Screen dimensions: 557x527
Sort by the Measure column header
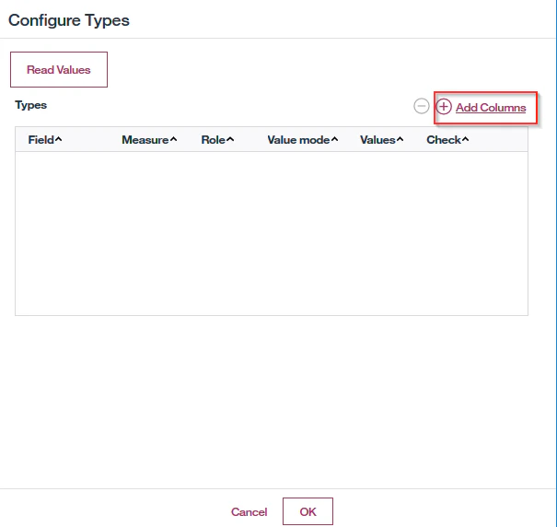[149, 140]
